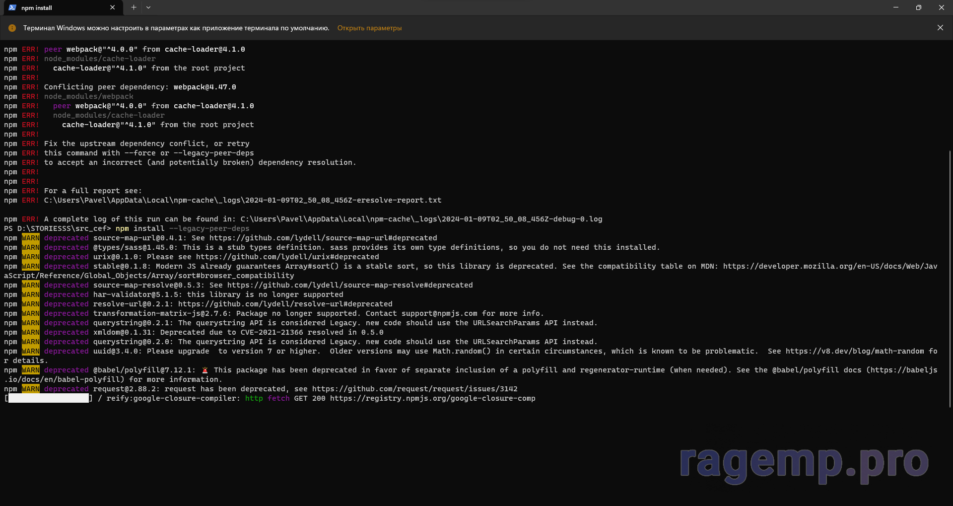Open a new terminal tab with plus button

134,7
